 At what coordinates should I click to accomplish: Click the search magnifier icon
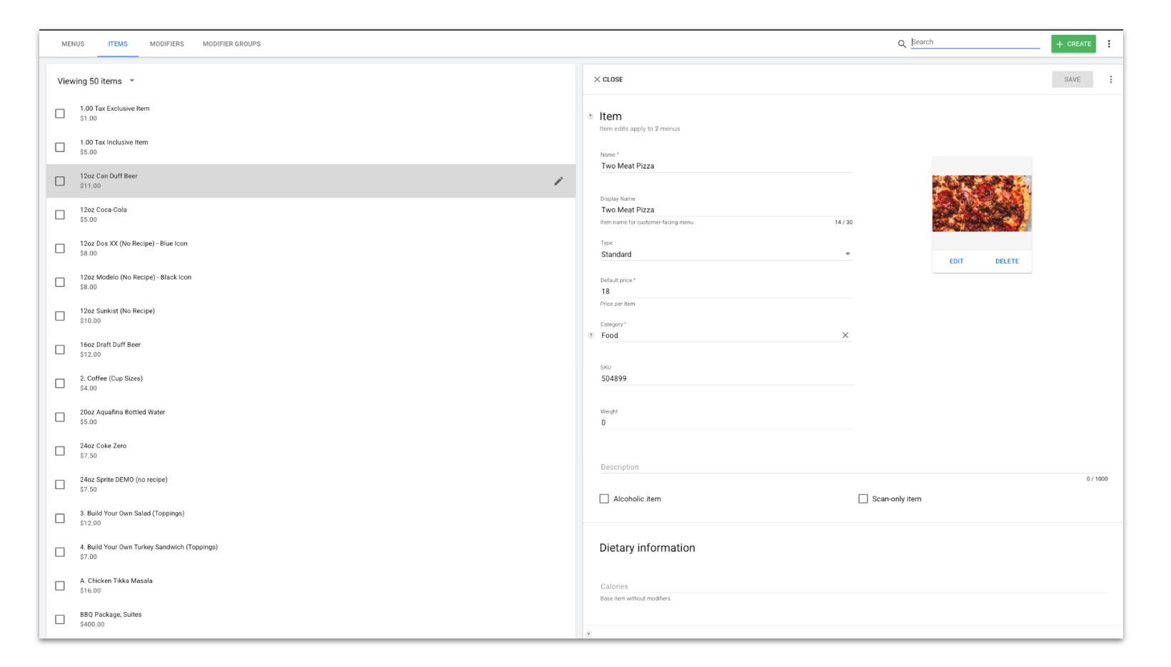[902, 44]
